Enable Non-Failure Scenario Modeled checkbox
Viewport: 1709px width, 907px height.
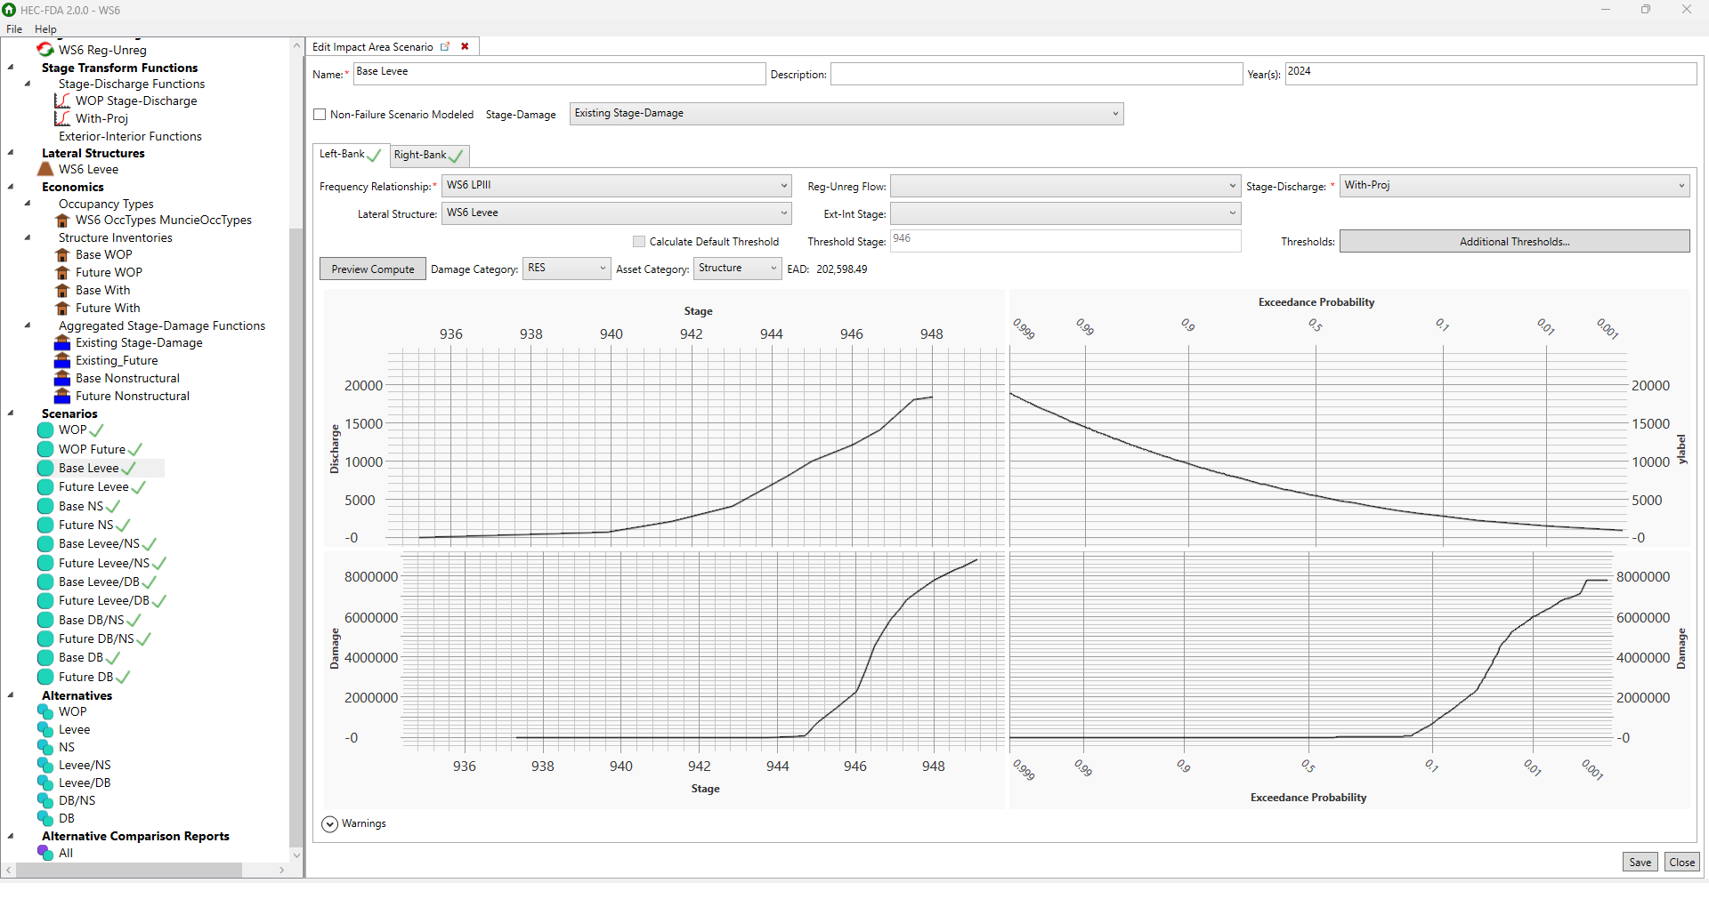320,115
